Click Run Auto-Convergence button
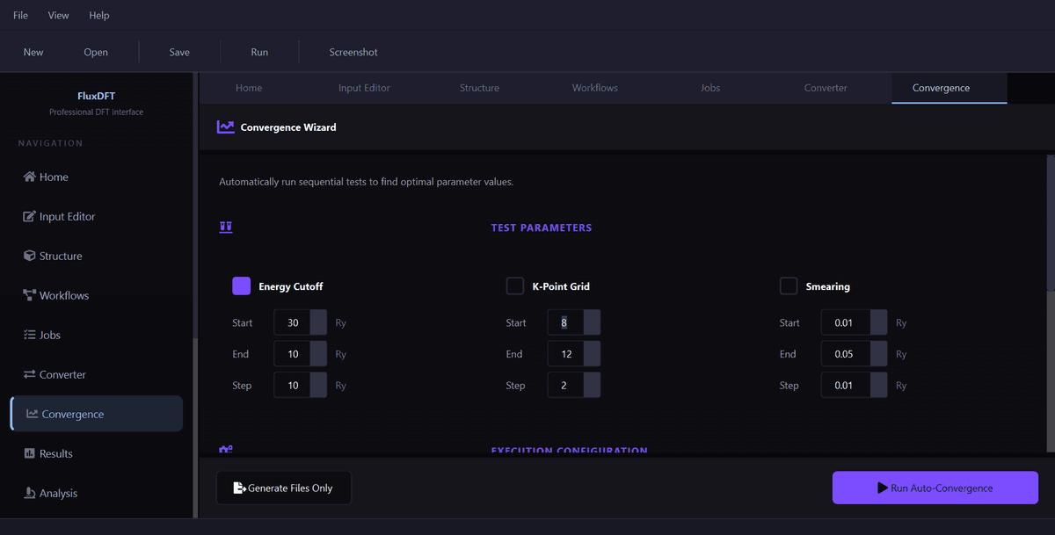 (x=935, y=488)
